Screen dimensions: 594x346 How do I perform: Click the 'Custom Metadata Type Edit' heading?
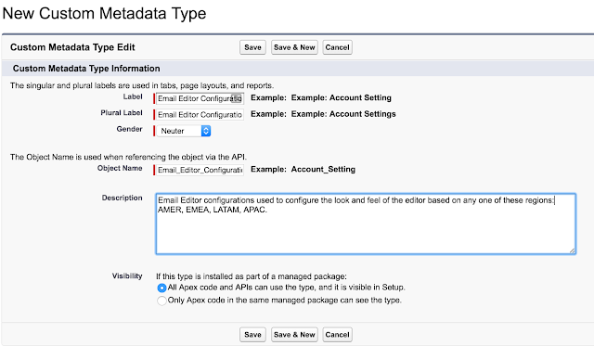tap(72, 47)
